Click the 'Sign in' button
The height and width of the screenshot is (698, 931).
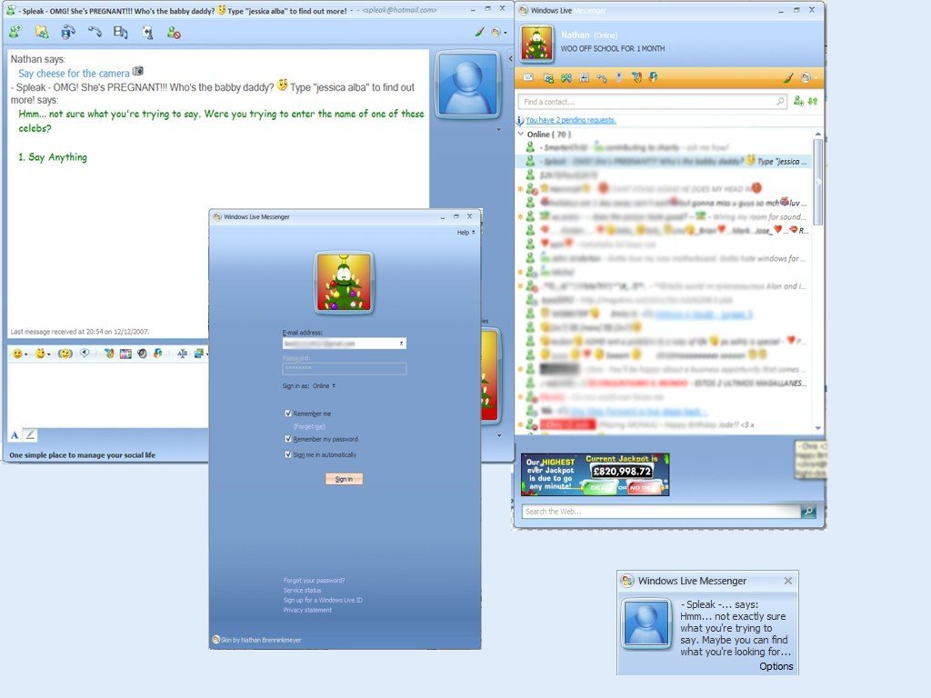click(x=344, y=479)
